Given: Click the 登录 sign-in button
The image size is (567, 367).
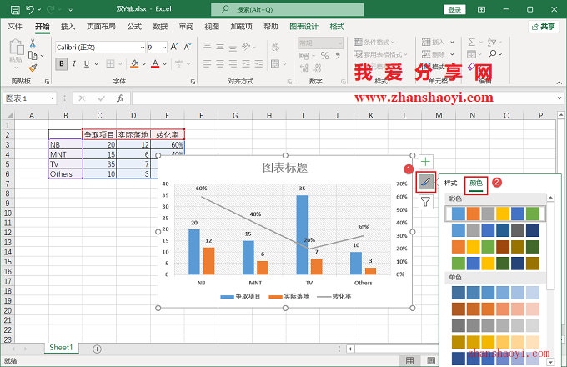Looking at the screenshot, I should 454,9.
